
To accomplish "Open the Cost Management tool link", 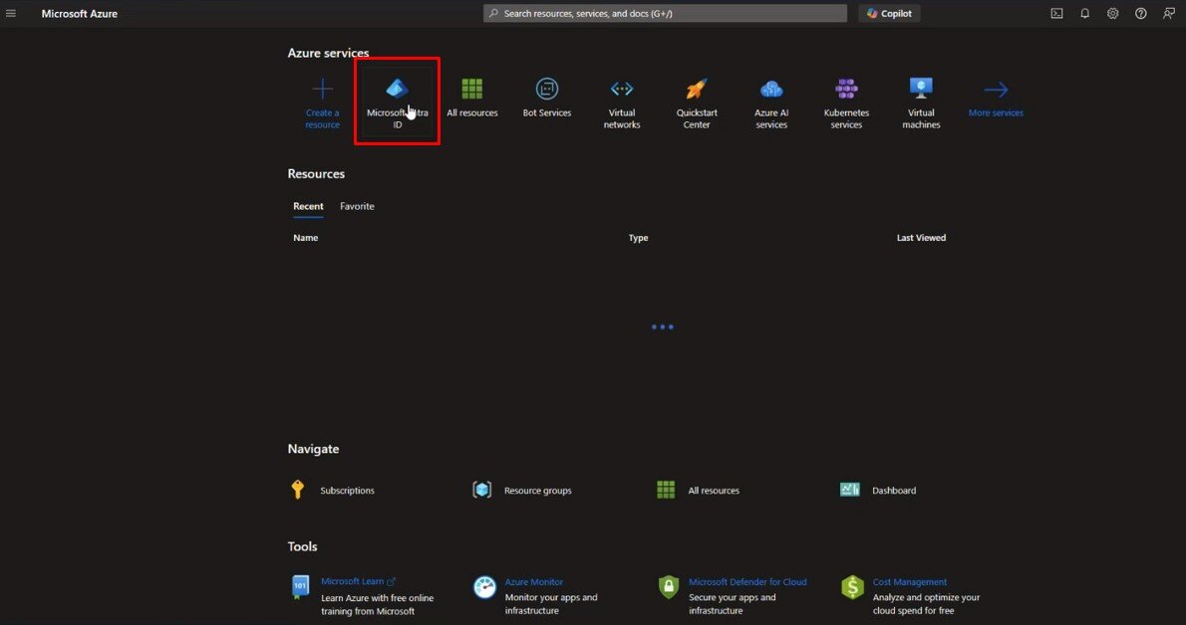I will click(x=909, y=582).
